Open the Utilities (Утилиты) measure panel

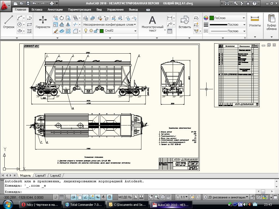coord(255,22)
